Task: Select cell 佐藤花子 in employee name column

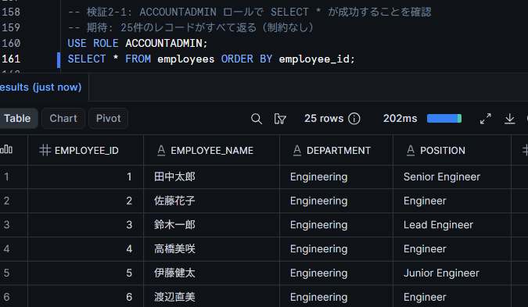Action: tap(211, 201)
